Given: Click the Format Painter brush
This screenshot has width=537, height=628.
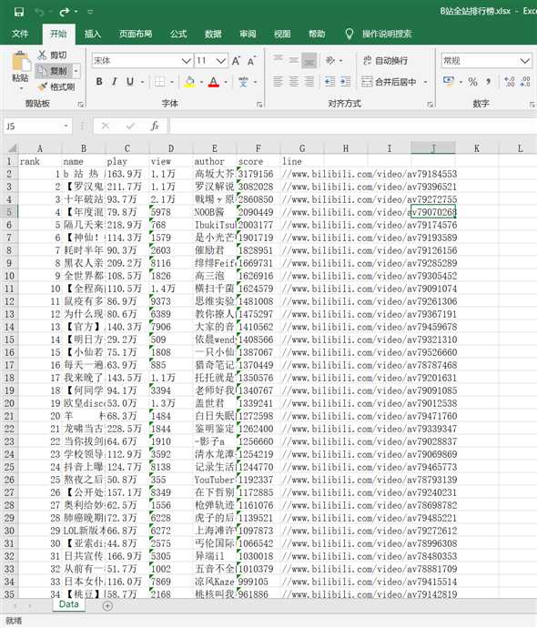Looking at the screenshot, I should pos(43,86).
